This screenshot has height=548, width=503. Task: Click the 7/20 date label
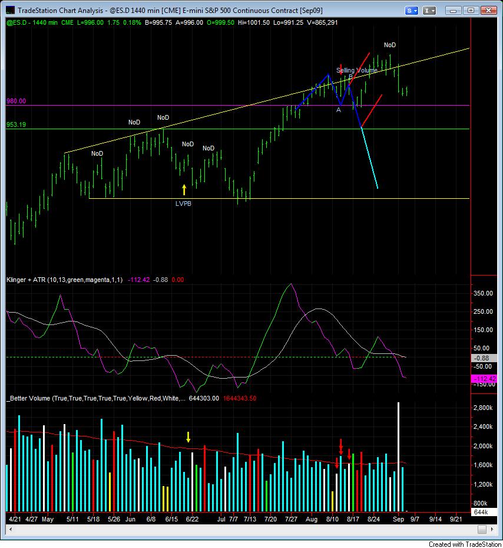(x=270, y=519)
